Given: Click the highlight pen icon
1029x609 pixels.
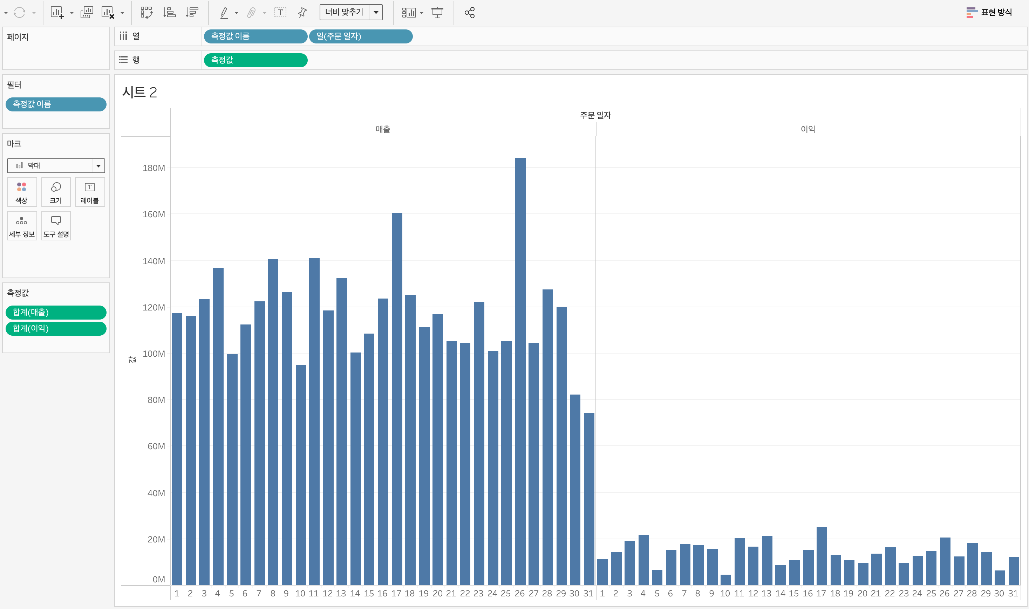Looking at the screenshot, I should tap(224, 13).
